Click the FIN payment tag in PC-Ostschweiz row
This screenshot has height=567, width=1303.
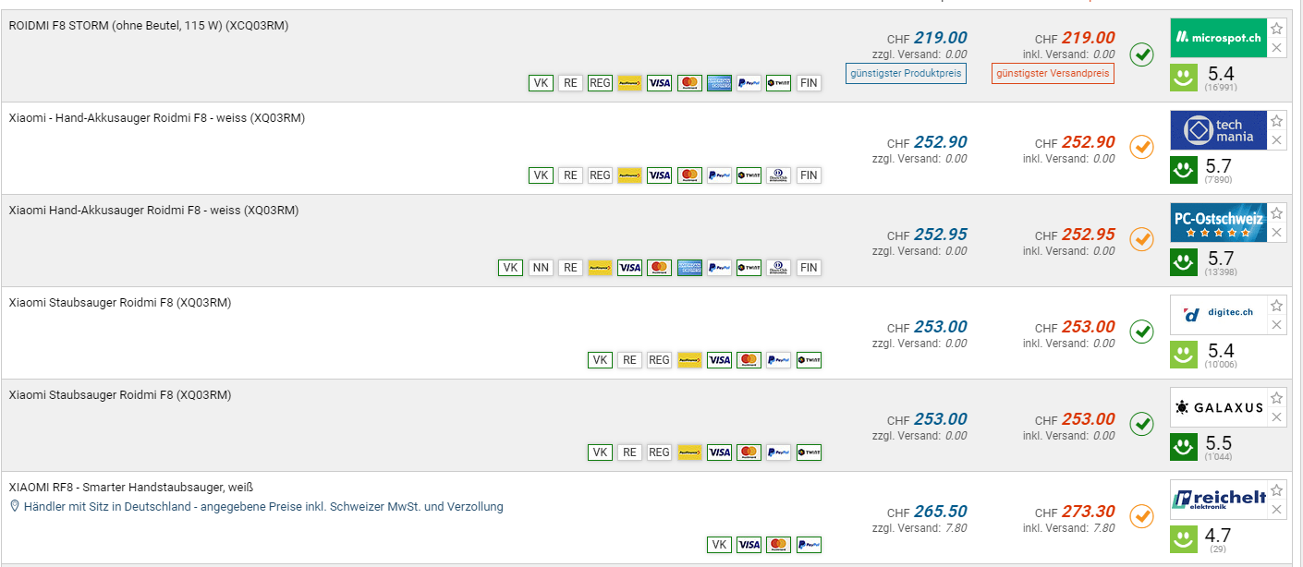pyautogui.click(x=809, y=268)
